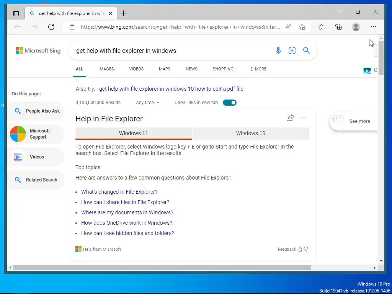The image size is (392, 294).
Task: Refresh the page
Action: (51, 27)
